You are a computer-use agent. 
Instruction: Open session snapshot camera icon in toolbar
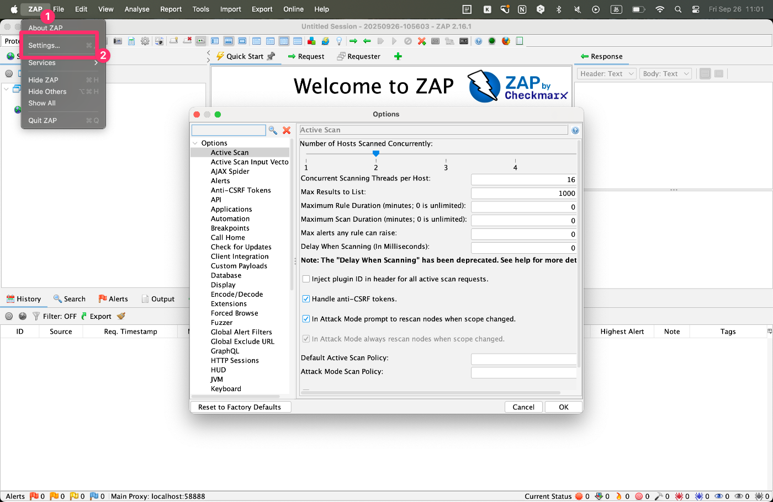(x=118, y=41)
